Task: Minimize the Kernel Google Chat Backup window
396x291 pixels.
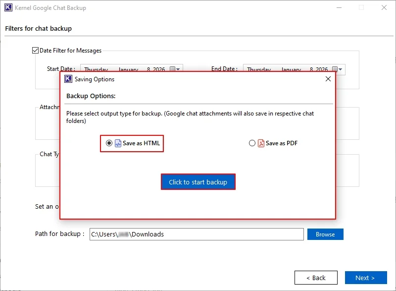Action: 340,7
